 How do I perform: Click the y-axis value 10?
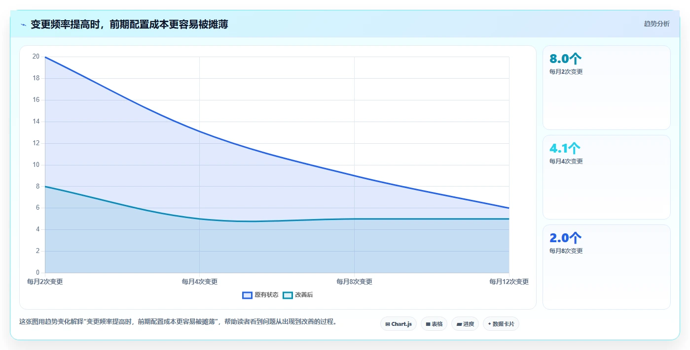tap(36, 165)
